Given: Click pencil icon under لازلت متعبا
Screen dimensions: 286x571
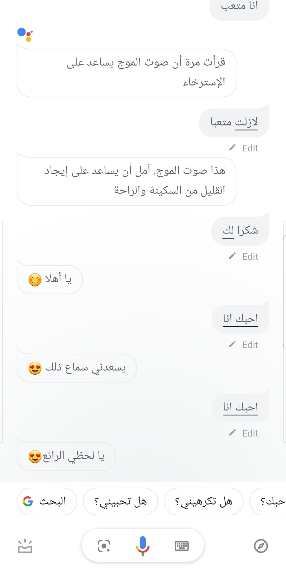Looking at the screenshot, I should click(233, 147).
